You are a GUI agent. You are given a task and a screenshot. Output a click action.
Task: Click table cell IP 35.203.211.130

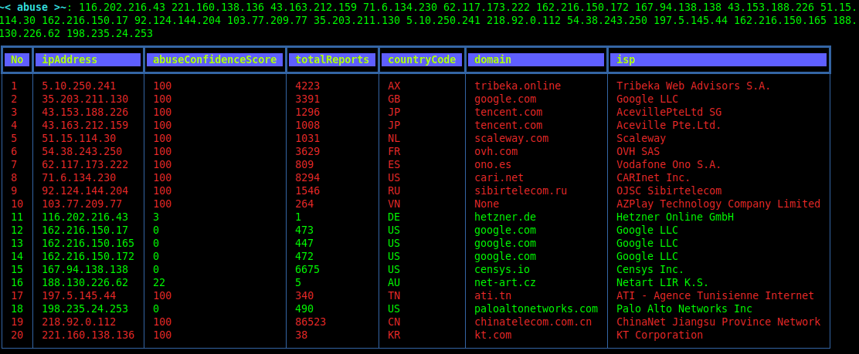pyautogui.click(x=85, y=99)
